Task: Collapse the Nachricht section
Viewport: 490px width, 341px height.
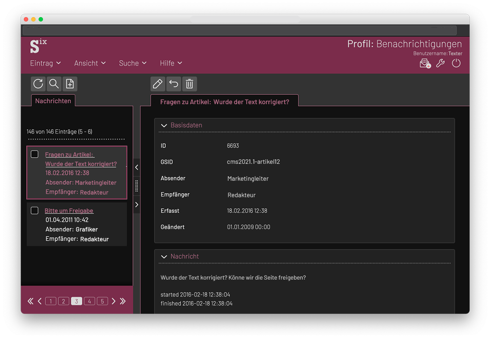Action: tap(164, 256)
